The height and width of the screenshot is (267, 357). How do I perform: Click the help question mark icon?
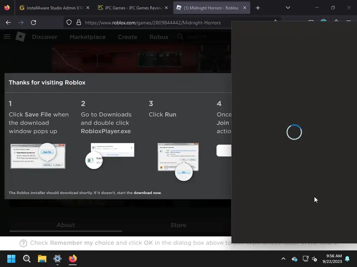tap(23, 243)
